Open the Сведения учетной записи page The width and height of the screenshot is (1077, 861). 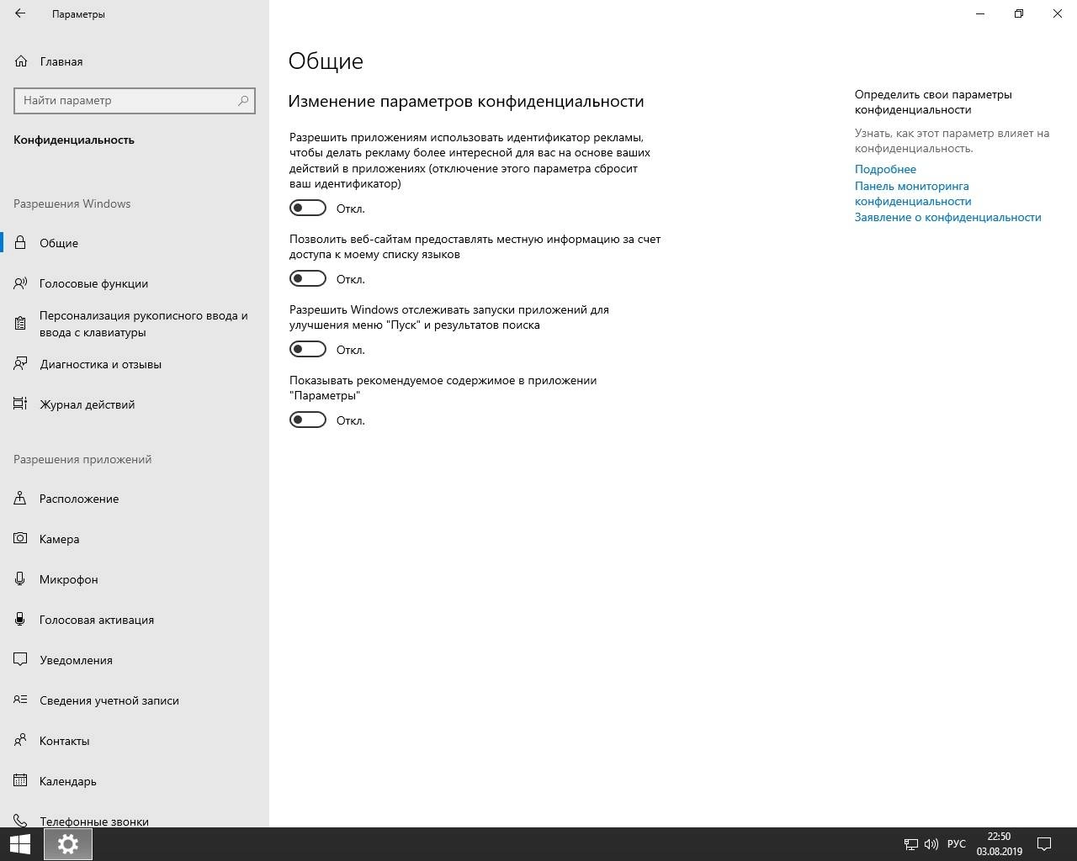click(x=135, y=700)
